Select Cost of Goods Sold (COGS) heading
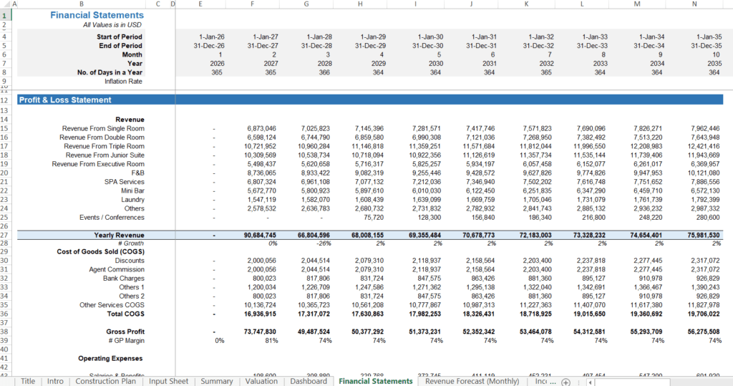 [x=100, y=251]
